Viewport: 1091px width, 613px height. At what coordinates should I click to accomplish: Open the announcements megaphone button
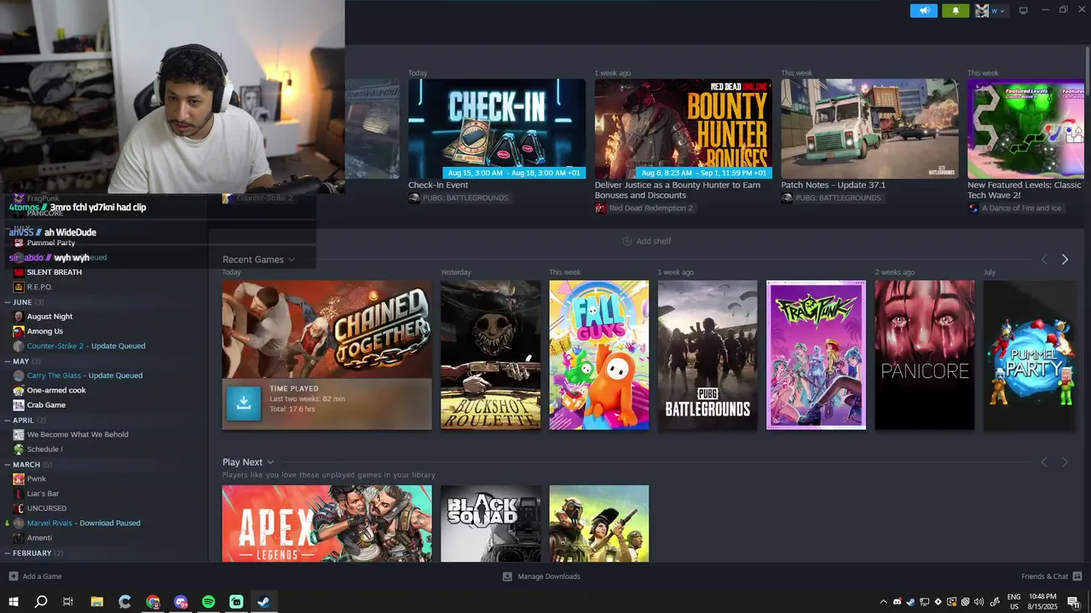tap(924, 11)
